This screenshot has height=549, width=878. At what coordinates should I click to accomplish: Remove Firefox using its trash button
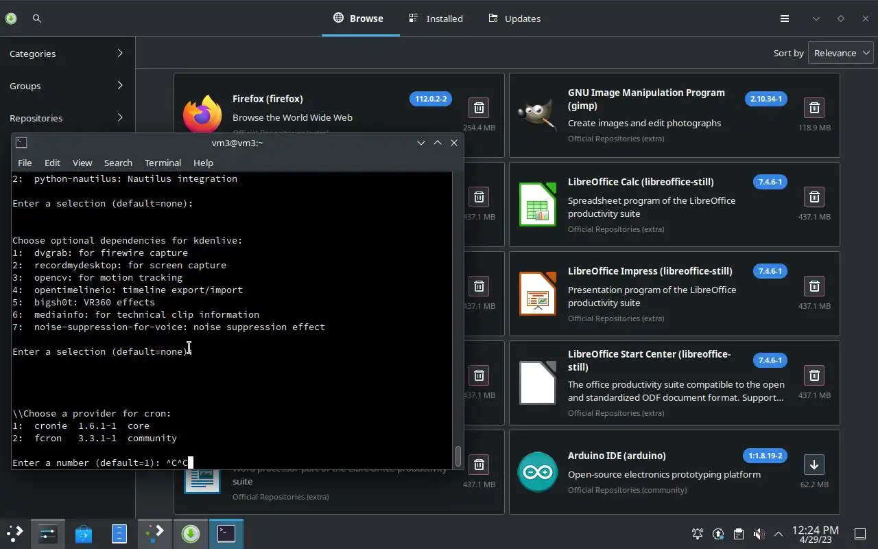(479, 108)
